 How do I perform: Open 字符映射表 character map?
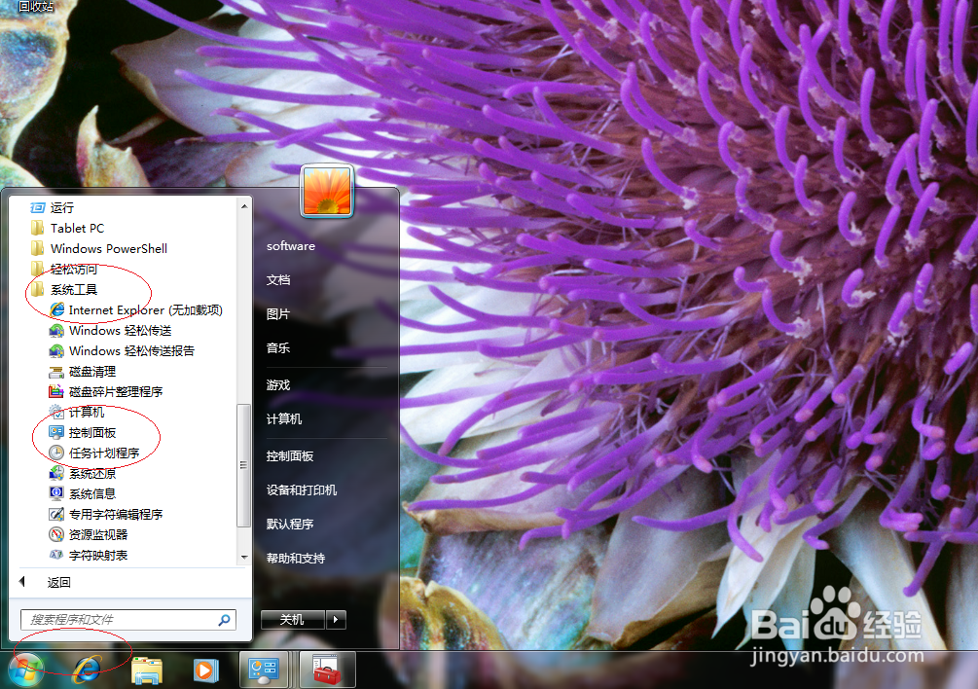point(91,554)
